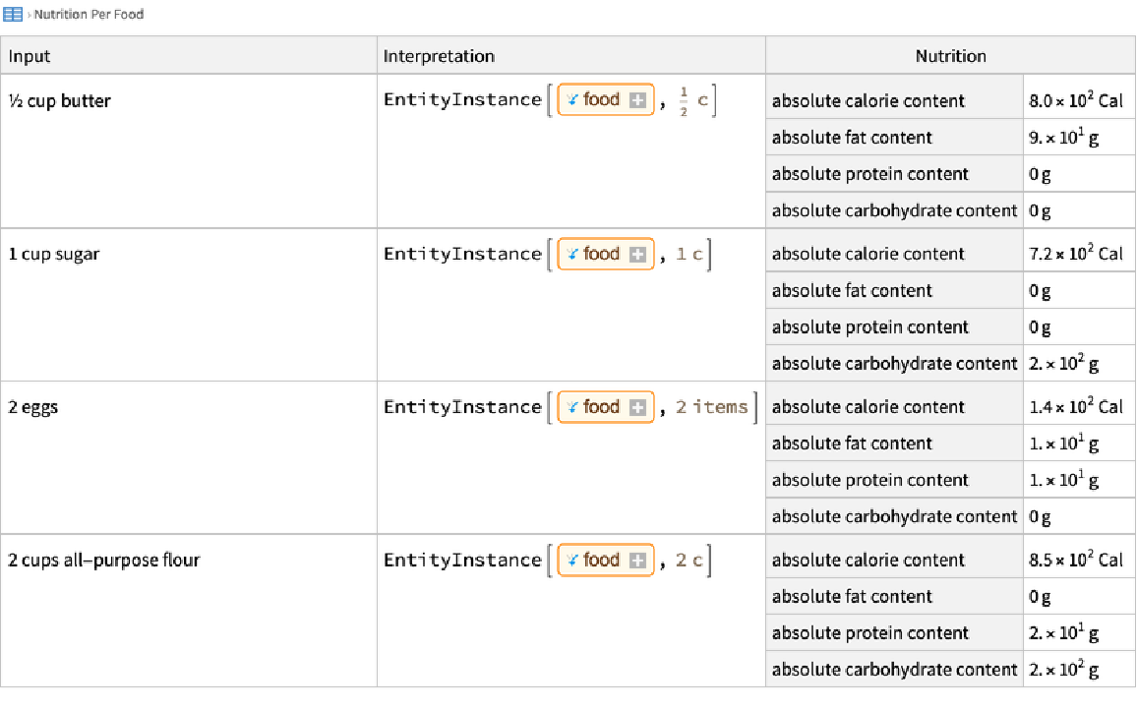This screenshot has width=1137, height=710.
Task: Click the '2 items' quantity in eggs row
Action: pos(712,407)
